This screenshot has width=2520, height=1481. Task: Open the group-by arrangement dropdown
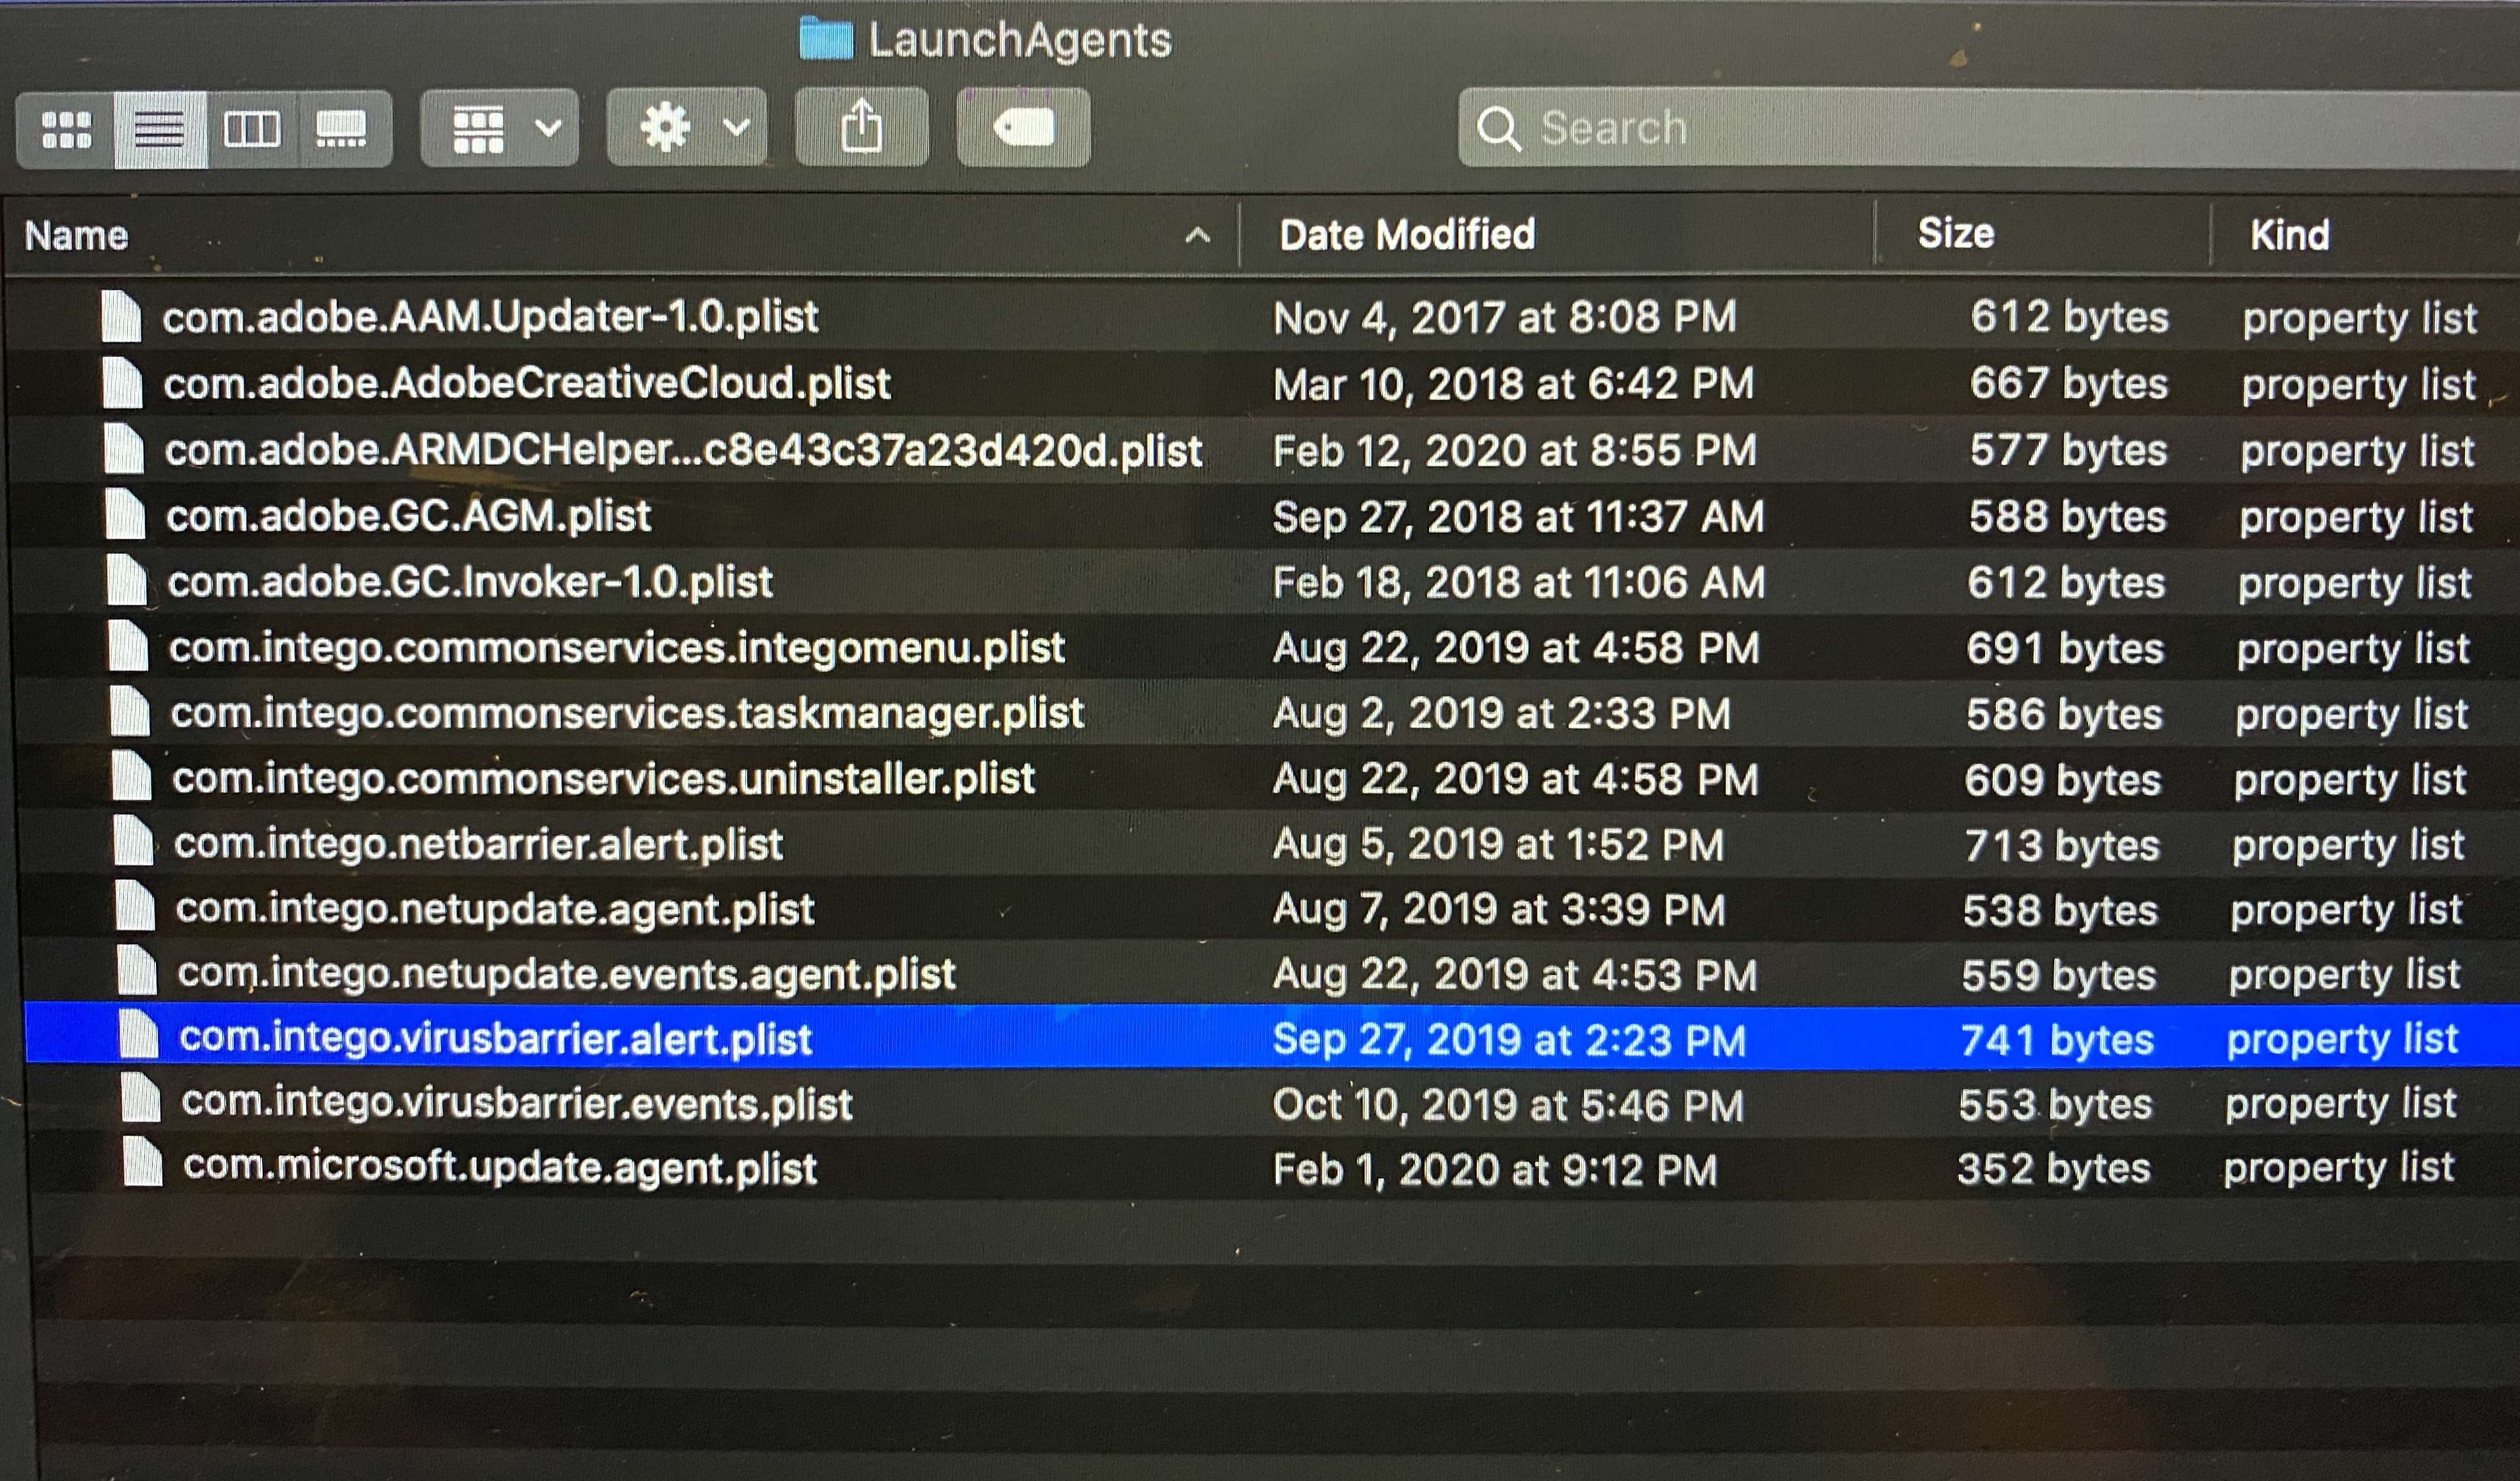click(x=499, y=128)
